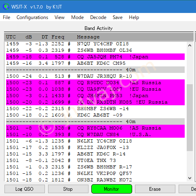Select the KD6C AB6BT -09 row
This screenshot has width=196, height=196.
(x=95, y=115)
